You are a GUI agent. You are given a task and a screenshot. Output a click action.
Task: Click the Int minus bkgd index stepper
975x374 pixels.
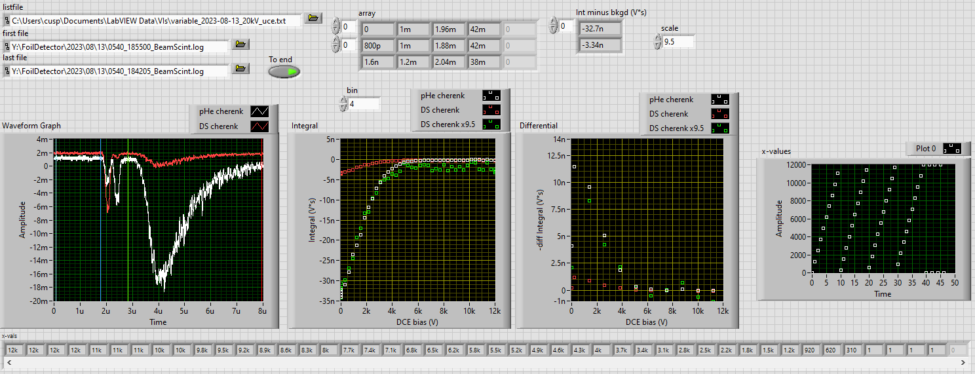tap(553, 26)
